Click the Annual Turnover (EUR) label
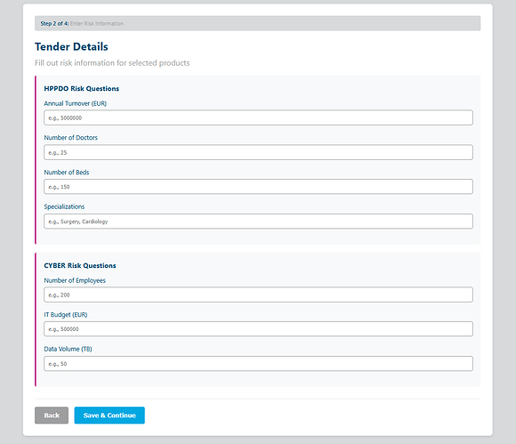 (76, 103)
